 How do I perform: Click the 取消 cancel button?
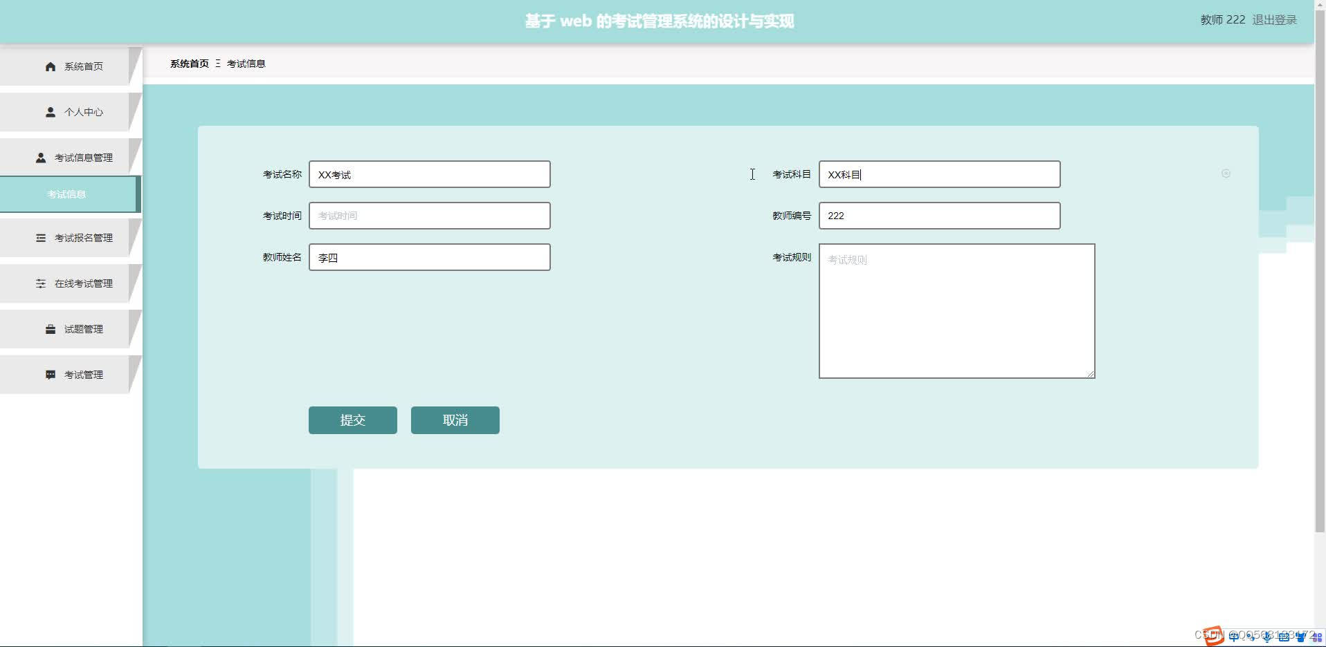[x=455, y=420]
